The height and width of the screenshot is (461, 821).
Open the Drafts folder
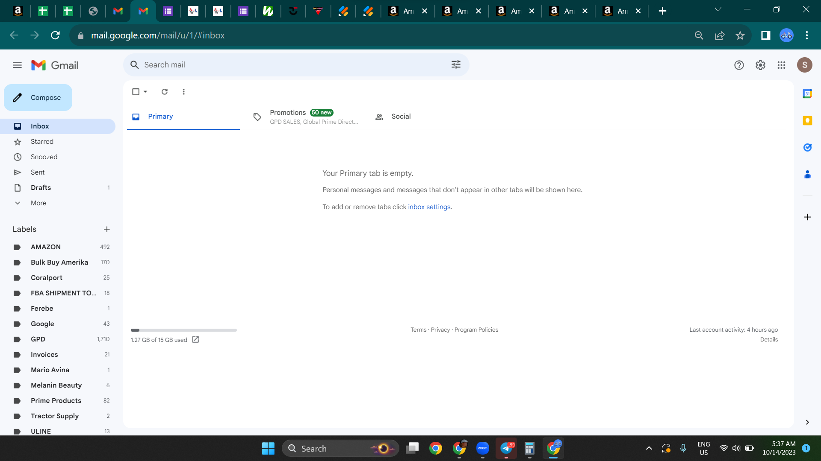(x=58, y=188)
